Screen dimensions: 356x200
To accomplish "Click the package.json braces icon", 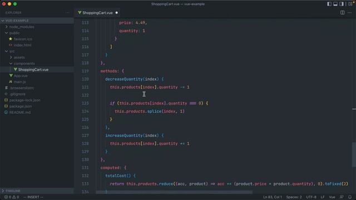I will point(6,106).
